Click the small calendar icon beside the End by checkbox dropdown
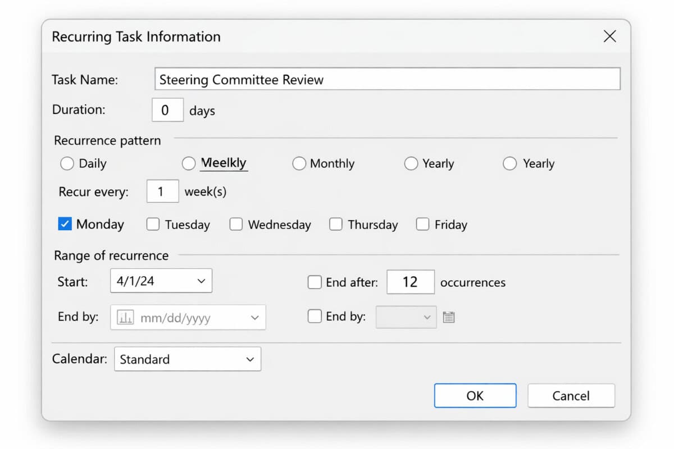The height and width of the screenshot is (449, 674). (x=448, y=317)
